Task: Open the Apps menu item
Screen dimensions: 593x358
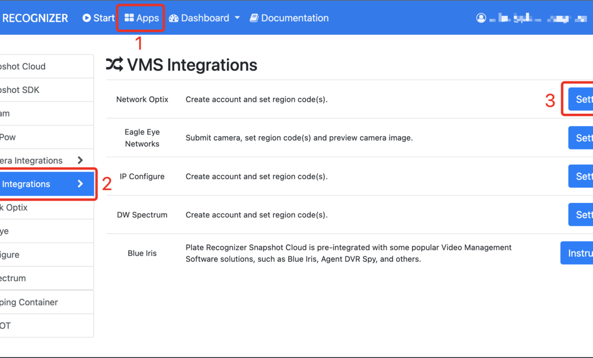Action: [x=142, y=18]
